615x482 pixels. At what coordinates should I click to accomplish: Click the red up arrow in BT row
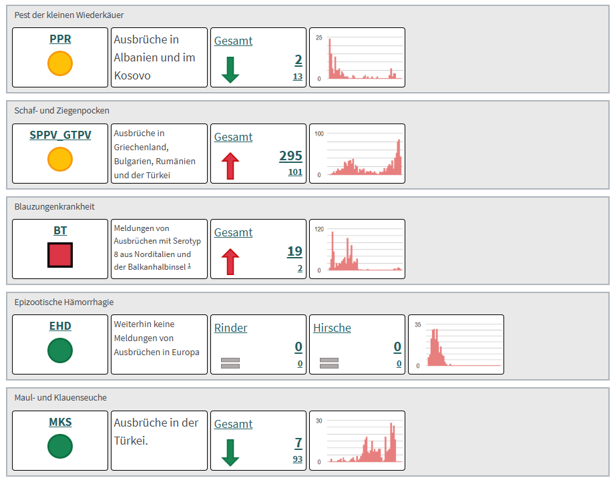pos(230,261)
